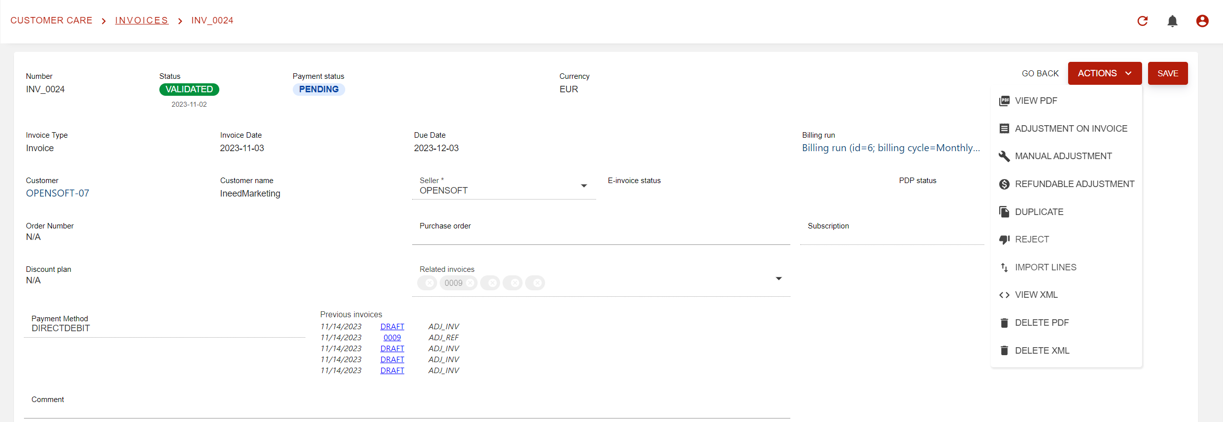Viewport: 1223px width, 422px height.
Task: Click the Manual Adjustment wrench icon
Action: click(x=1004, y=156)
